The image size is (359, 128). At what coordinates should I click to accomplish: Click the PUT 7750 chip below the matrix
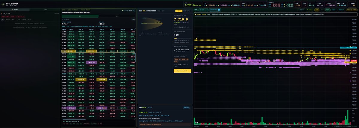point(86,124)
